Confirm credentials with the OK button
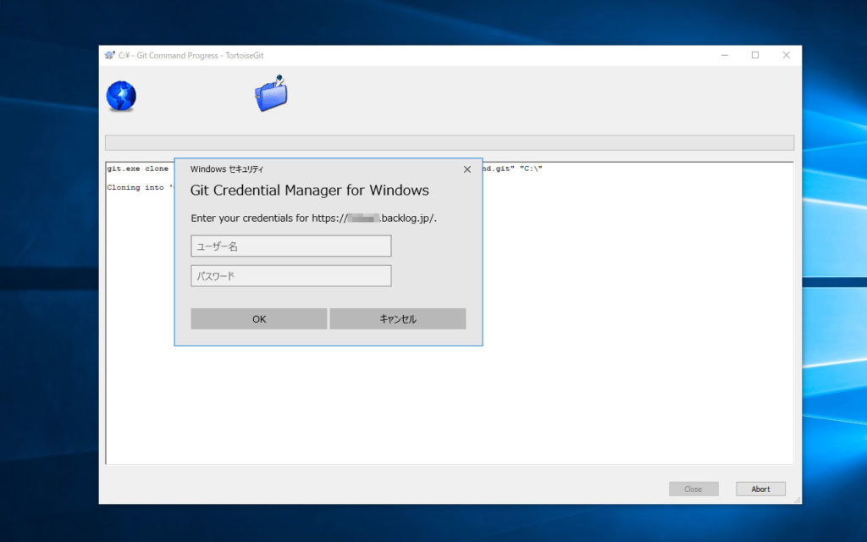 pos(259,318)
